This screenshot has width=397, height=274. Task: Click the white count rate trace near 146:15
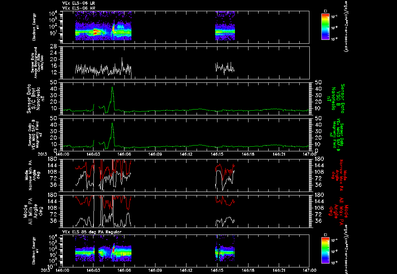tap(225, 67)
